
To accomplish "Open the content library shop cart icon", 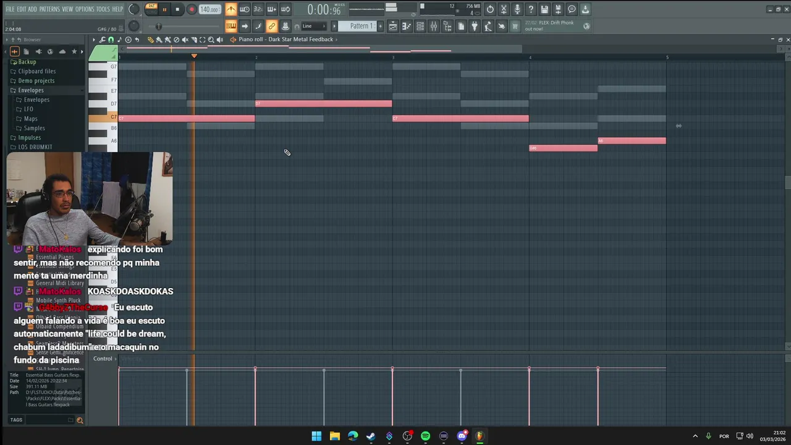I will pos(515,26).
